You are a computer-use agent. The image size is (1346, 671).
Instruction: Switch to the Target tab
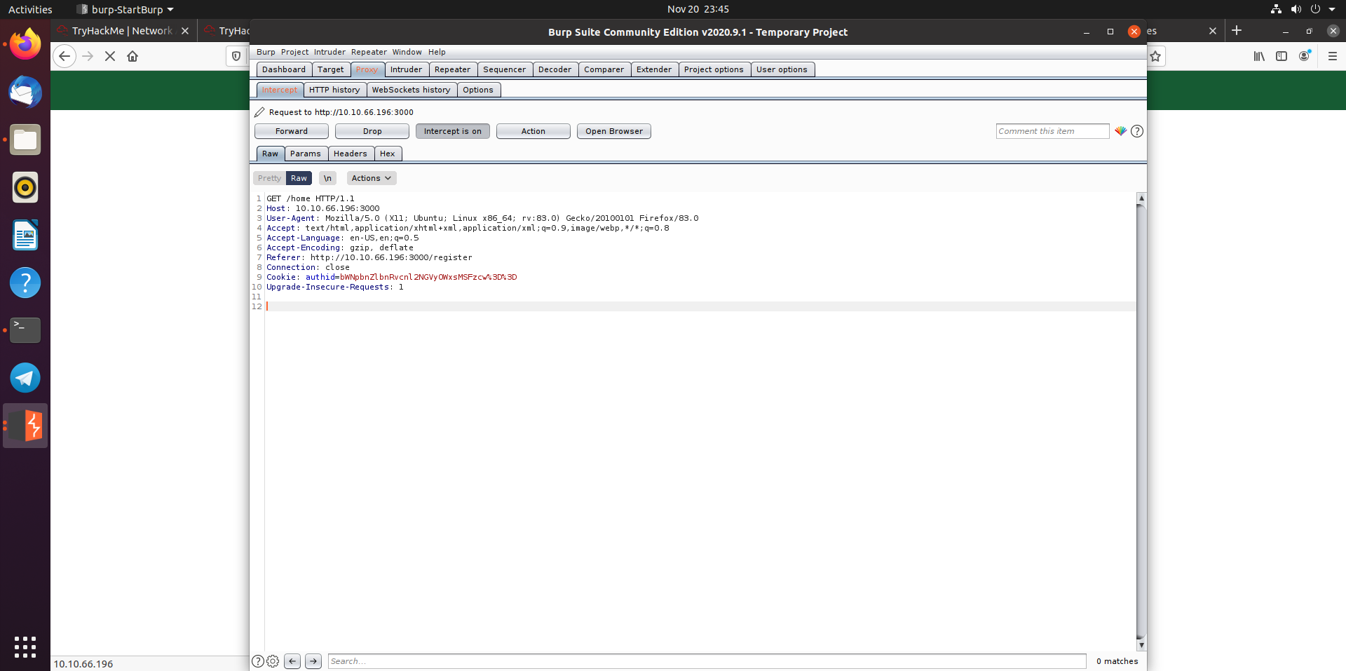[x=330, y=69]
